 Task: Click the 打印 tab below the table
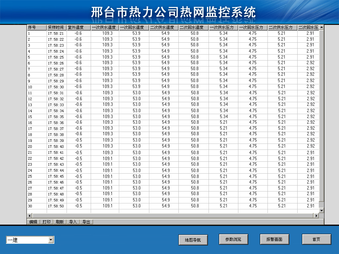pyautogui.click(x=47, y=222)
